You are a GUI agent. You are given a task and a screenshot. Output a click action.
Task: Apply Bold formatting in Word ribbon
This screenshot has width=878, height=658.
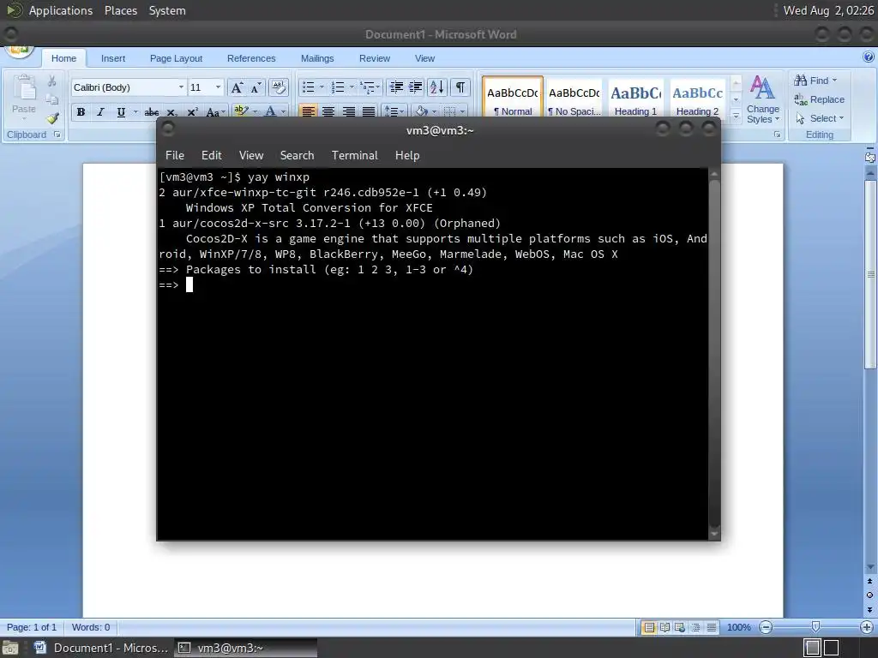[81, 112]
